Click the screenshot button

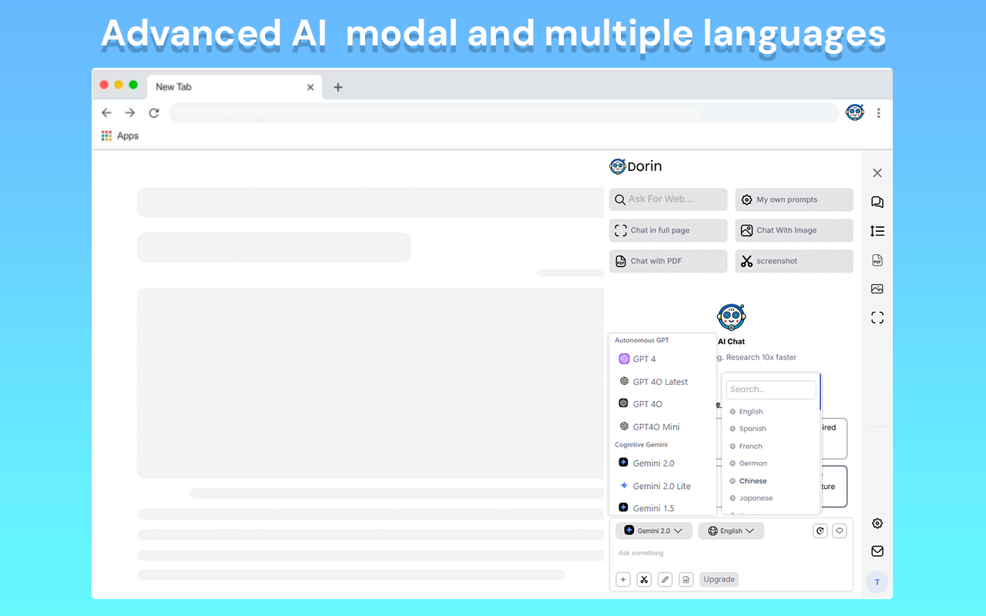[x=794, y=261]
